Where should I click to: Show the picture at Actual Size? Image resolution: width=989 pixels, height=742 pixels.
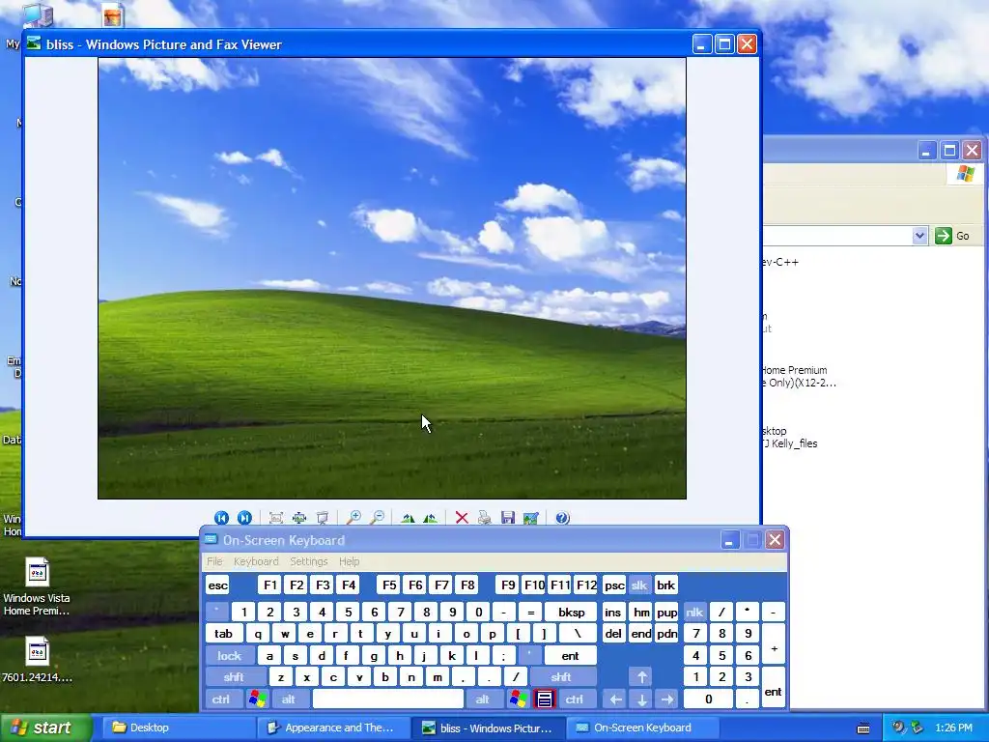[299, 518]
